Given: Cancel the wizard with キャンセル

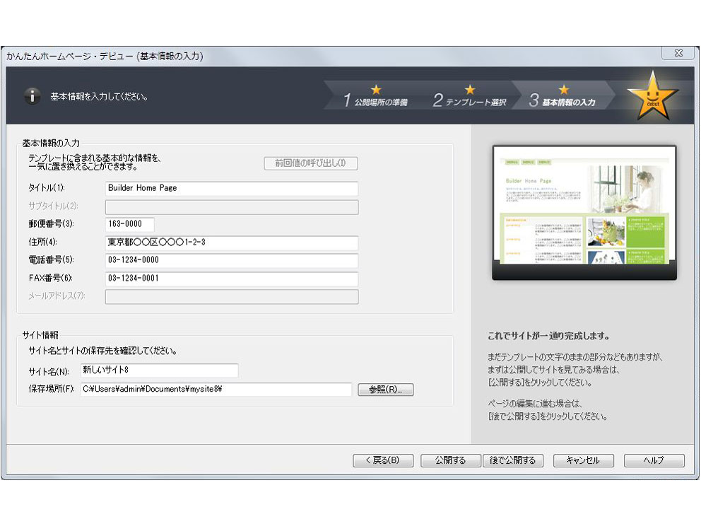Looking at the screenshot, I should pyautogui.click(x=583, y=460).
